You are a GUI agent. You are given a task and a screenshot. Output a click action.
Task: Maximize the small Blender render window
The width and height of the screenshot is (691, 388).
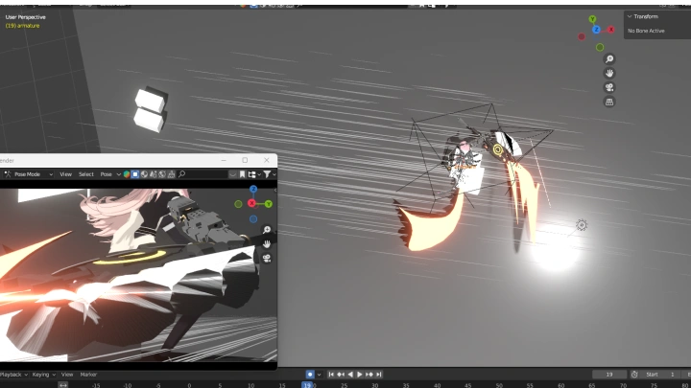245,160
